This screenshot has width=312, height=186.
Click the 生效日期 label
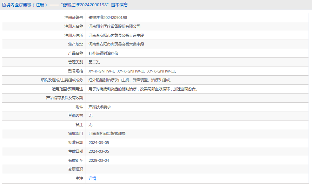(75, 151)
